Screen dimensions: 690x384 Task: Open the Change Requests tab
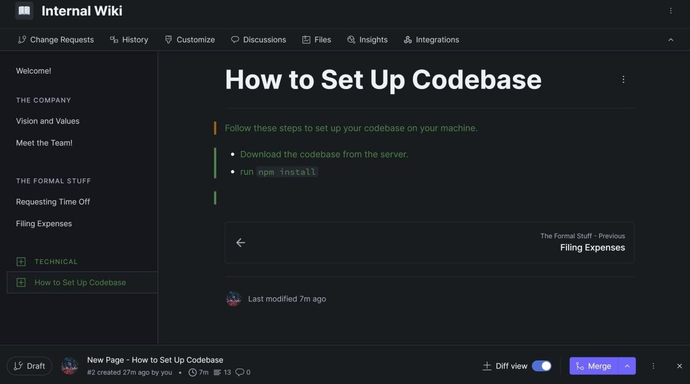tap(56, 40)
